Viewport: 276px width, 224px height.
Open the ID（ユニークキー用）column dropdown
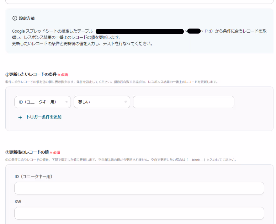tap(43, 102)
